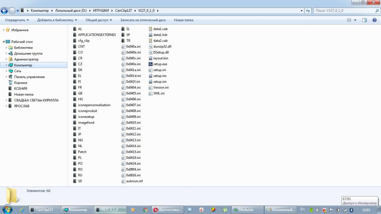Image resolution: width=381 pixels, height=214 pixels.
Task: Select the dunzip32.dll file
Action: (160, 46)
